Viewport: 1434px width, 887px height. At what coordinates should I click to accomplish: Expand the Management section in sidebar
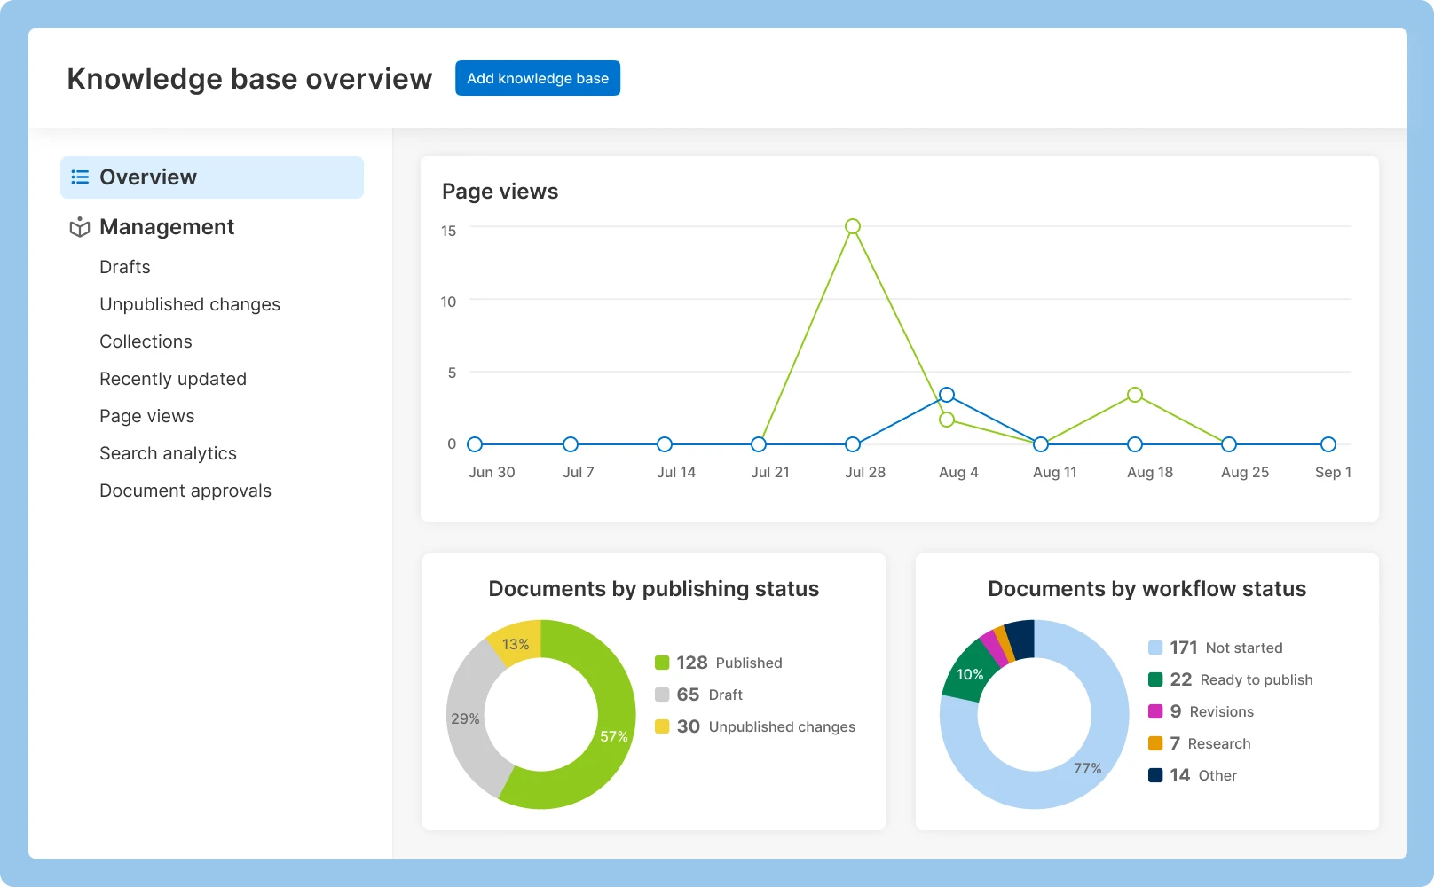167,227
